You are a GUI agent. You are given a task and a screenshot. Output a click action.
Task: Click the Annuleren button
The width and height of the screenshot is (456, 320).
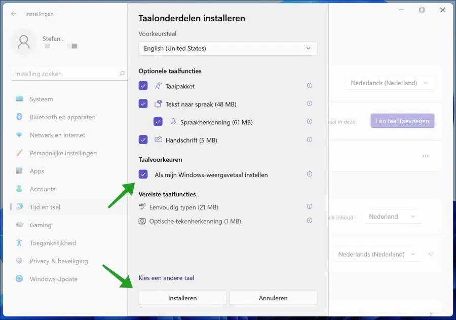point(273,298)
